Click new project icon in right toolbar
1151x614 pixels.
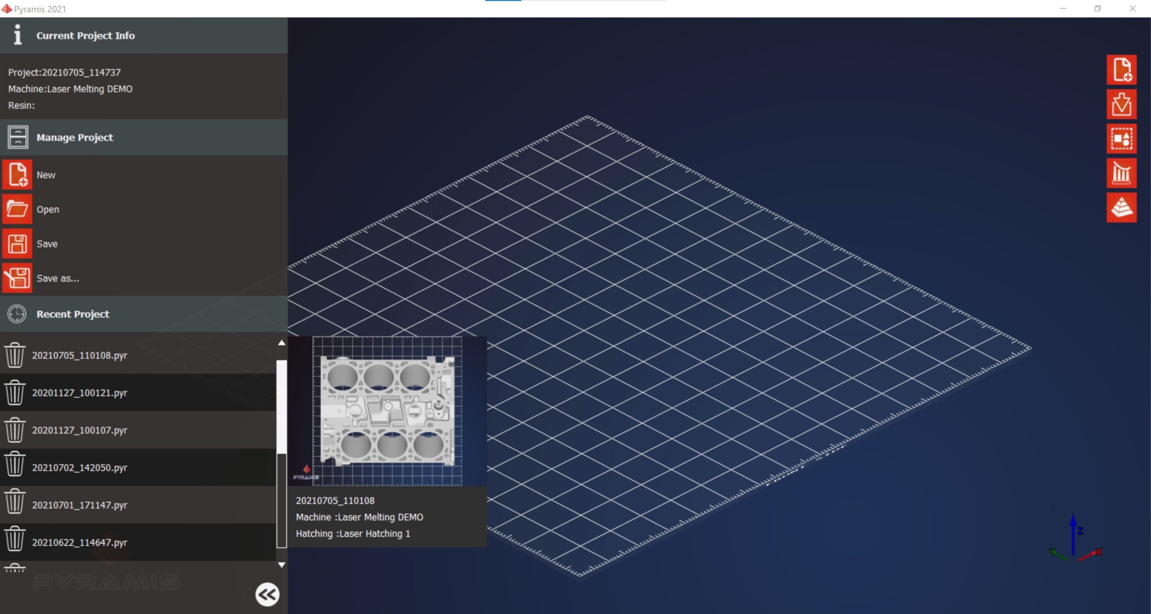point(1121,70)
